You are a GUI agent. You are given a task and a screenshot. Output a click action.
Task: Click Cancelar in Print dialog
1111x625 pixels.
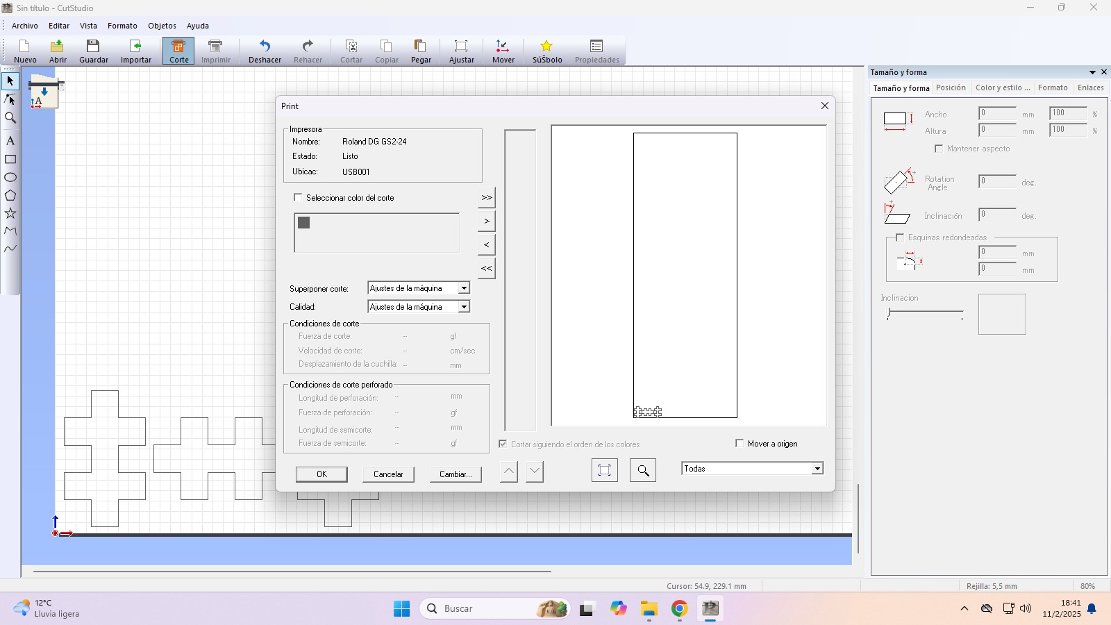tap(388, 474)
